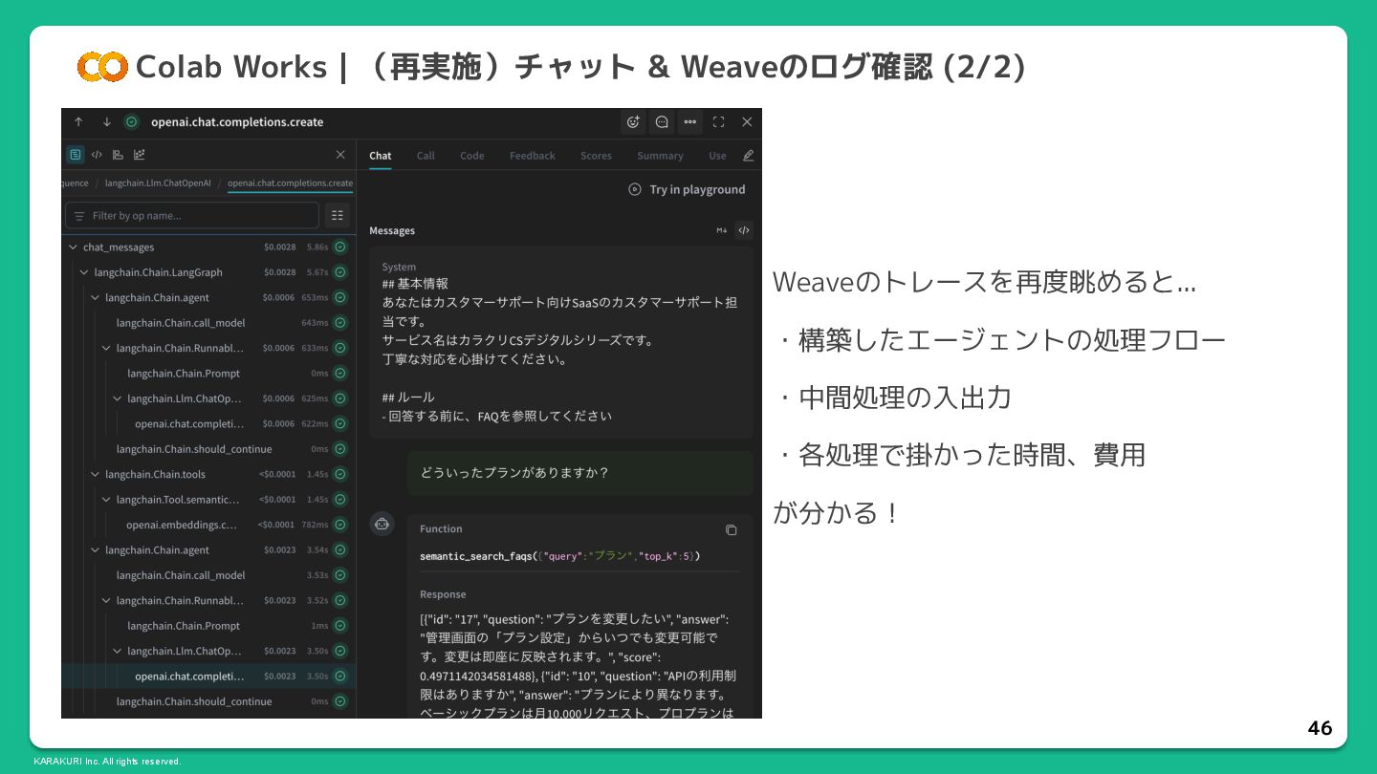Open the three-dot more options menu
This screenshot has width=1377, height=774.
[x=689, y=122]
